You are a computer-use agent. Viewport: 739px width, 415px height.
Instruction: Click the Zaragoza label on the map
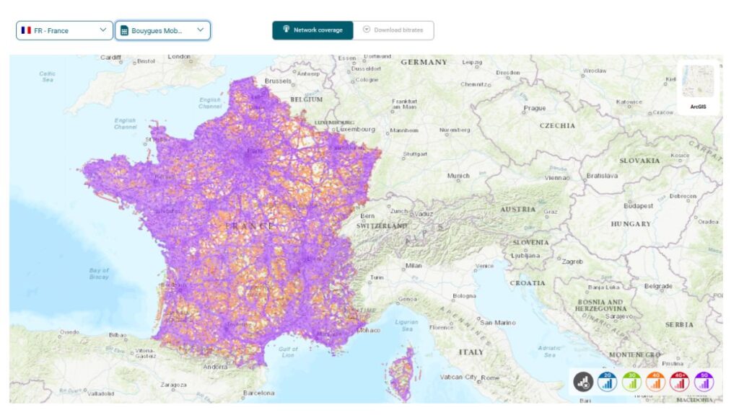tap(173, 385)
